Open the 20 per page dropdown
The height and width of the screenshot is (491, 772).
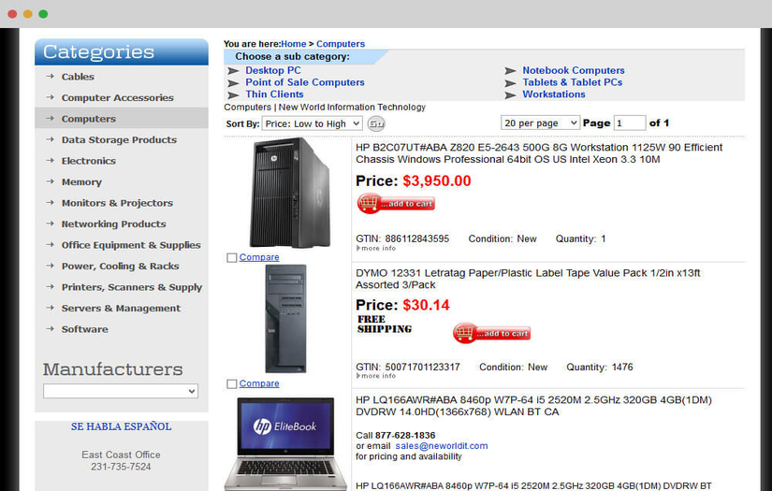tap(540, 123)
